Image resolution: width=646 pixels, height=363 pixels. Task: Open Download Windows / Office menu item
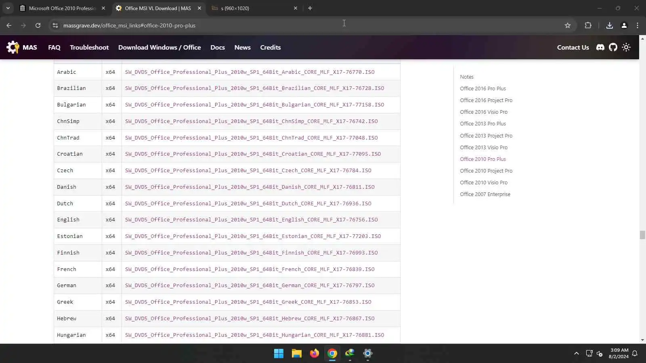(159, 47)
